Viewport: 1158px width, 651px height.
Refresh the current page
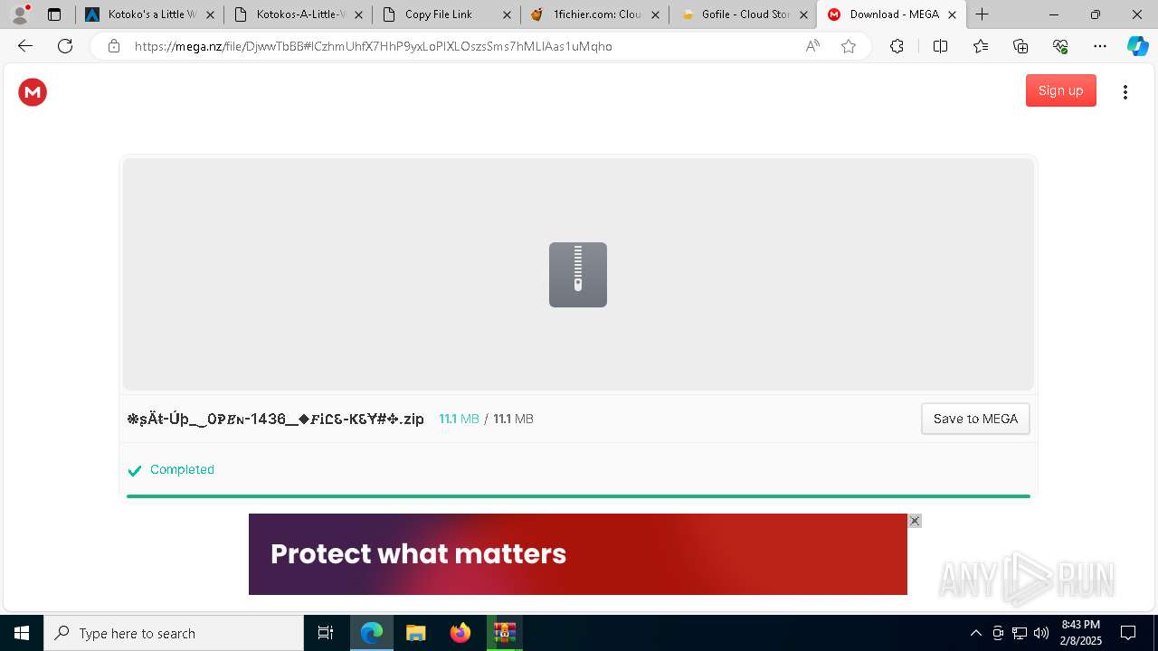[x=65, y=46]
